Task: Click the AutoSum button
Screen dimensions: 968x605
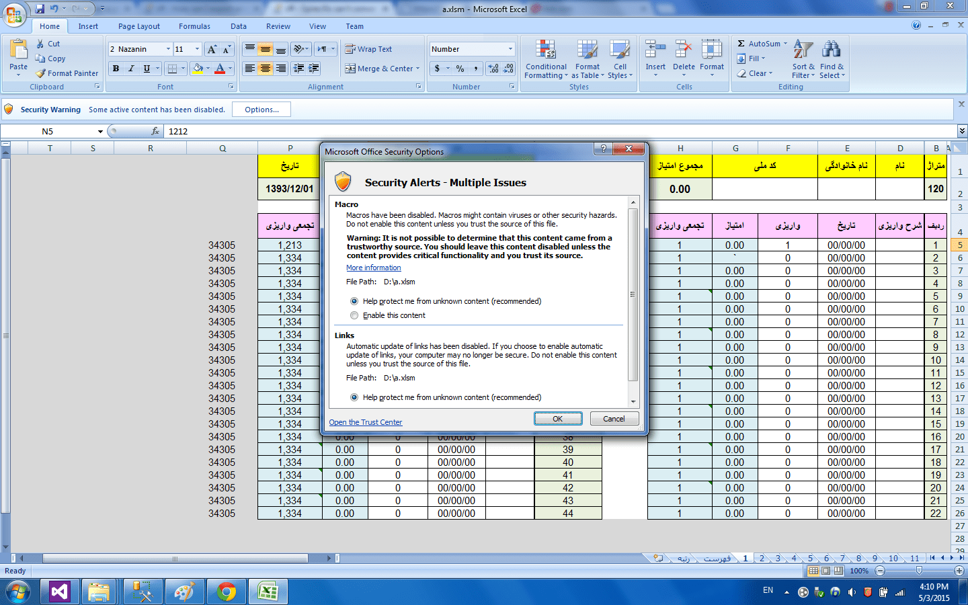Action: click(x=762, y=44)
